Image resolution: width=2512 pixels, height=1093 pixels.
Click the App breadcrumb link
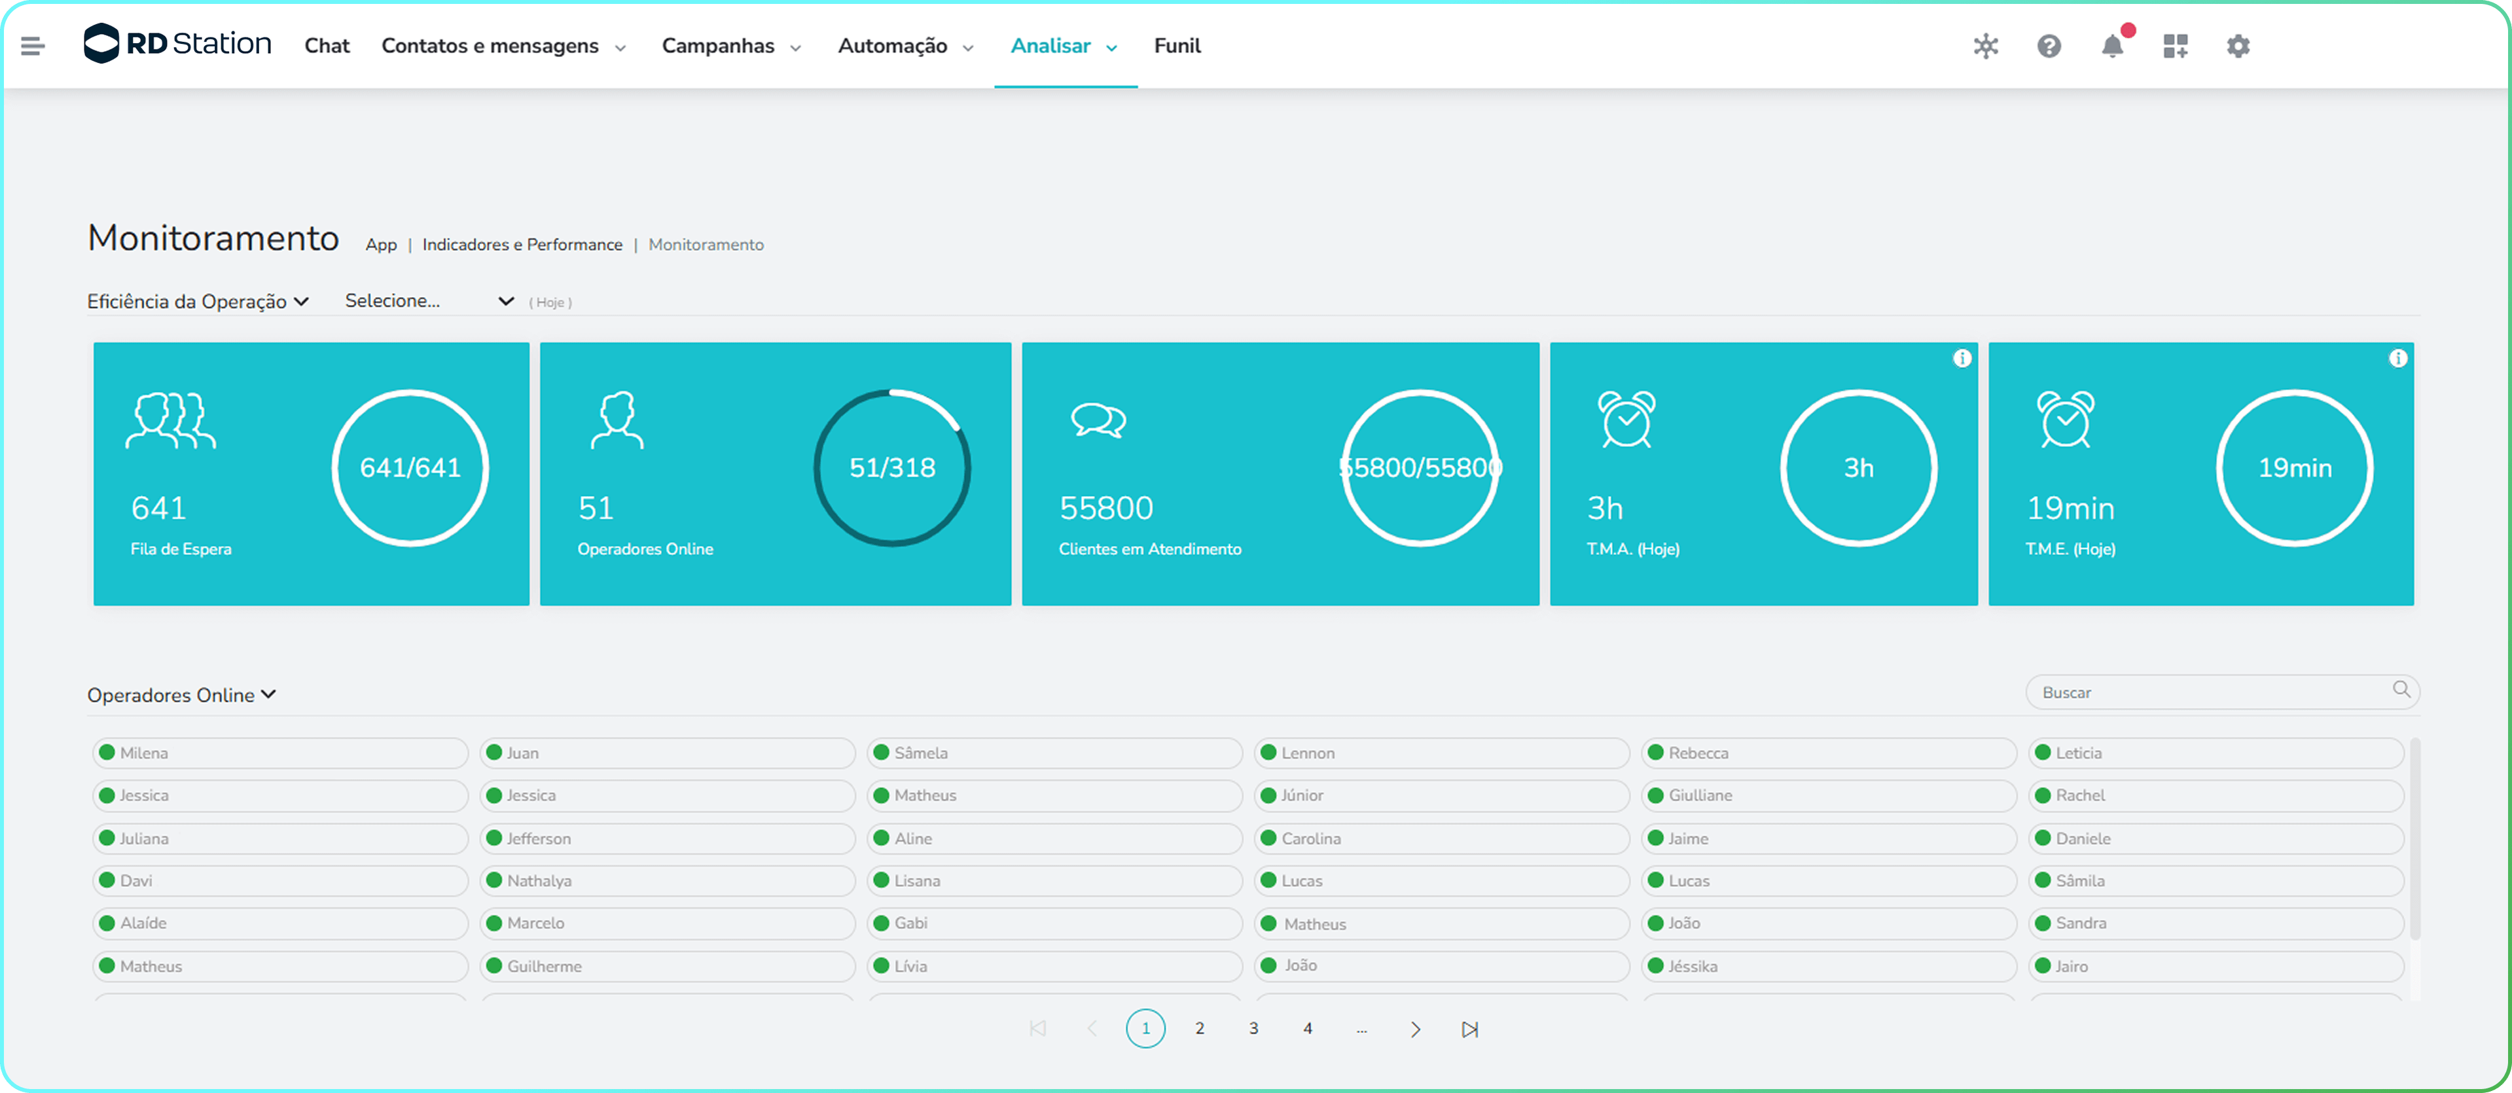pos(382,245)
